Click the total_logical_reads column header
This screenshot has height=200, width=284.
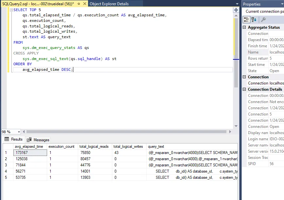pos(94,146)
